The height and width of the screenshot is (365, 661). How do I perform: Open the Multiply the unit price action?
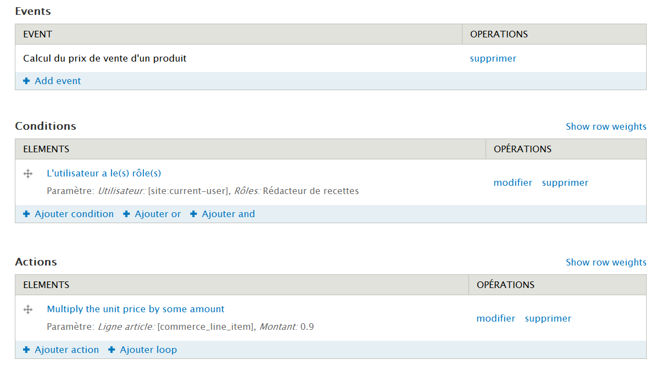pyautogui.click(x=136, y=309)
